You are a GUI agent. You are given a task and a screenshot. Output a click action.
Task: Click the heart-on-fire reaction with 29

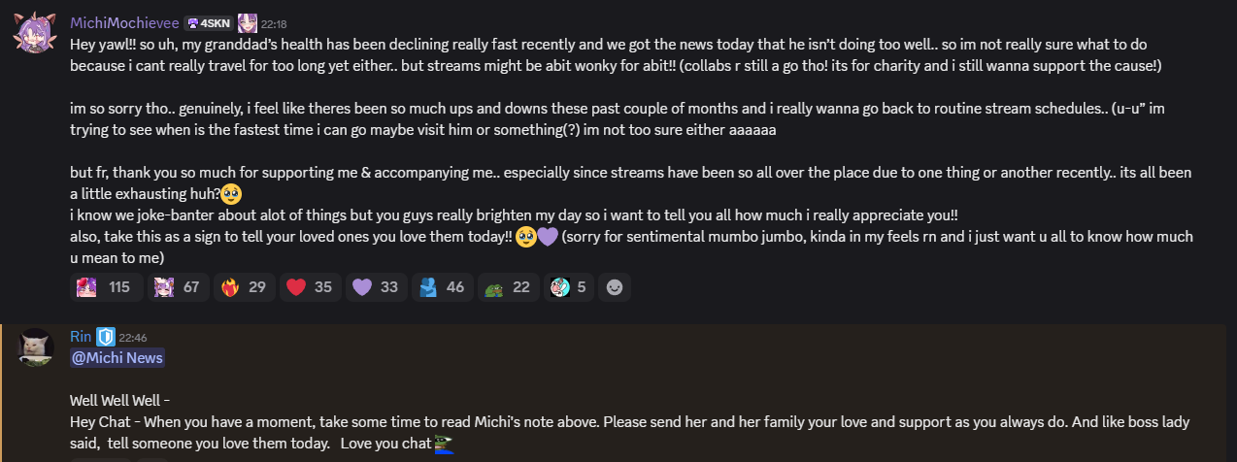(243, 287)
